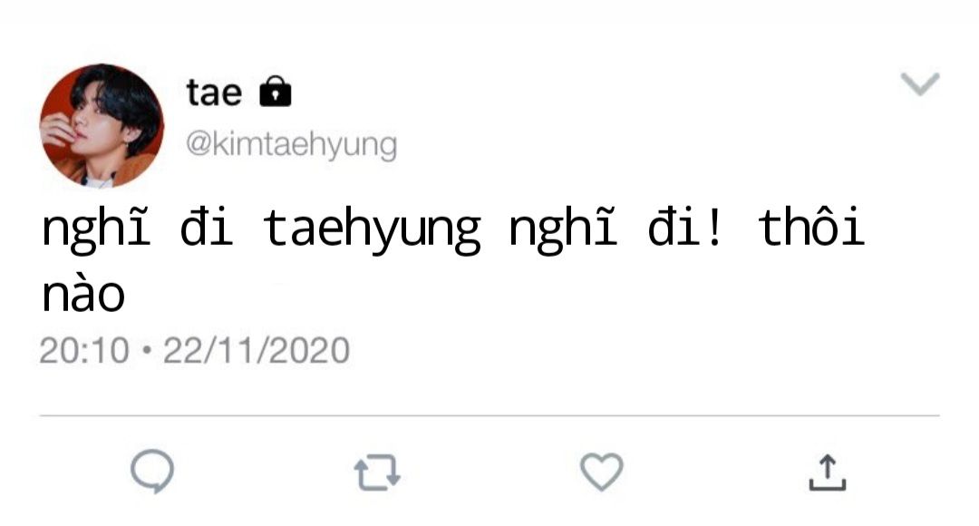The image size is (979, 526).
Task: Click the first đi word in tweet
Action: click(207, 226)
